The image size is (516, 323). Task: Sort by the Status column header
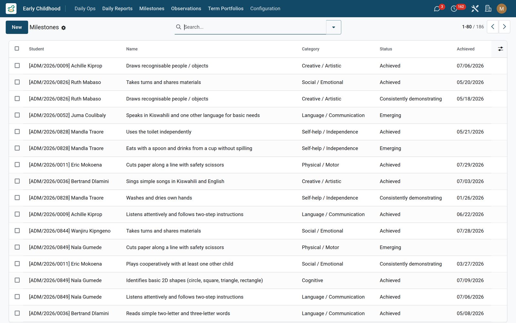point(386,49)
